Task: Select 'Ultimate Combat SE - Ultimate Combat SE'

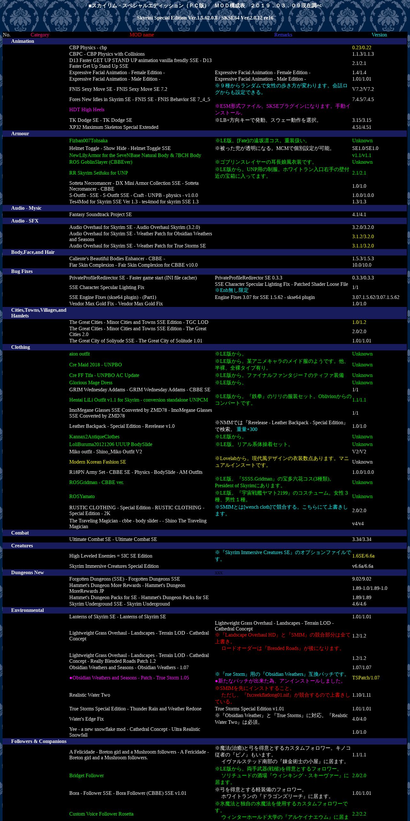Action: click(x=113, y=539)
